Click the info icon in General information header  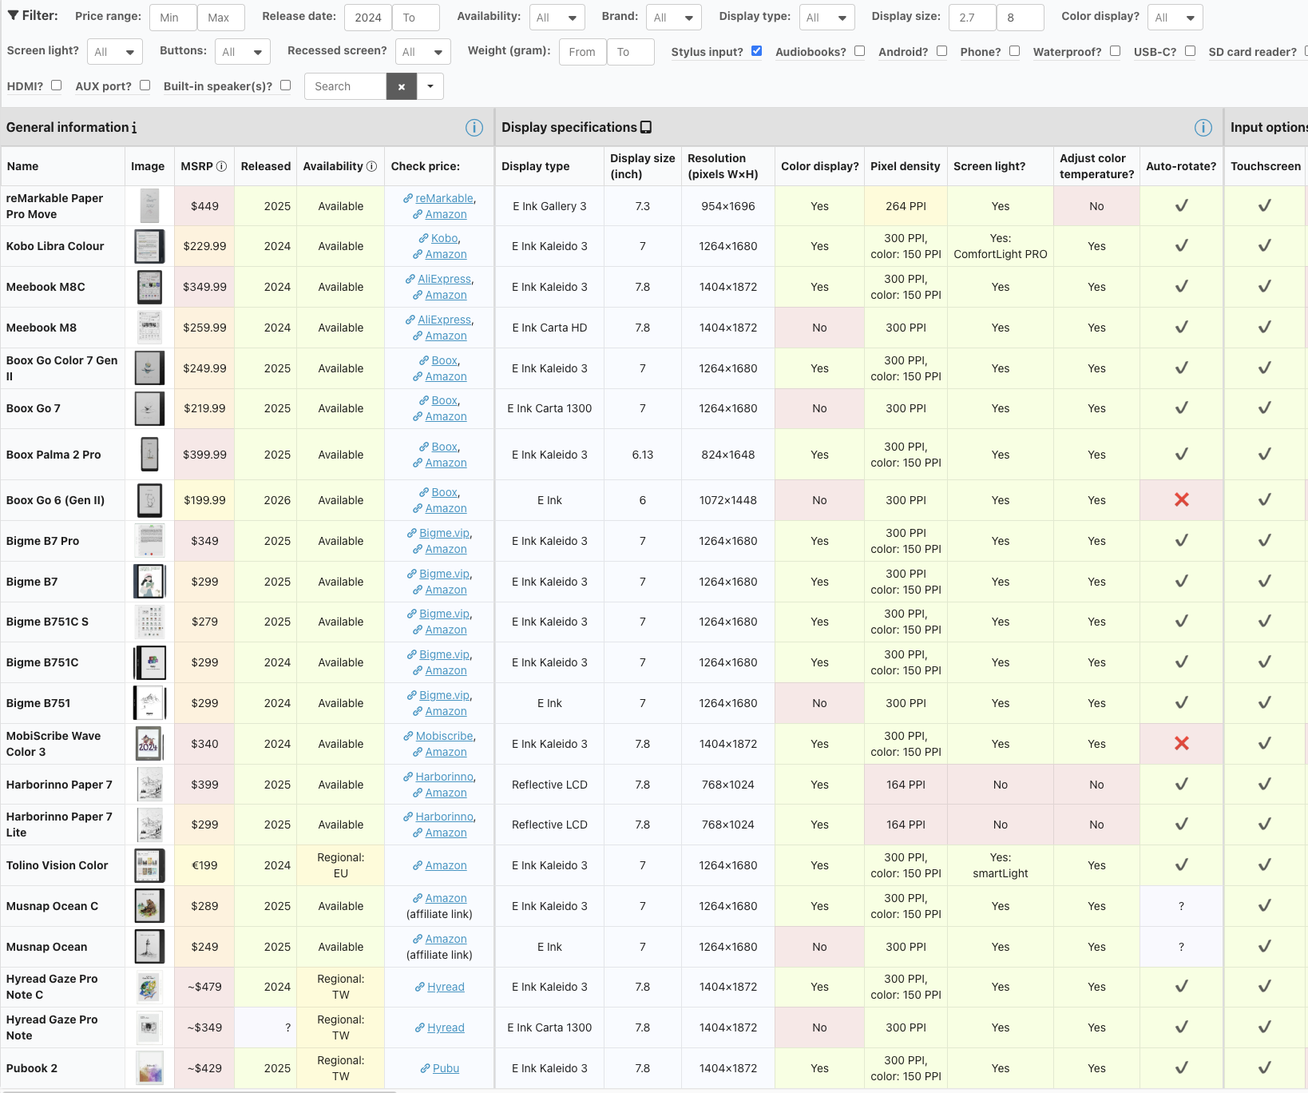click(x=474, y=128)
